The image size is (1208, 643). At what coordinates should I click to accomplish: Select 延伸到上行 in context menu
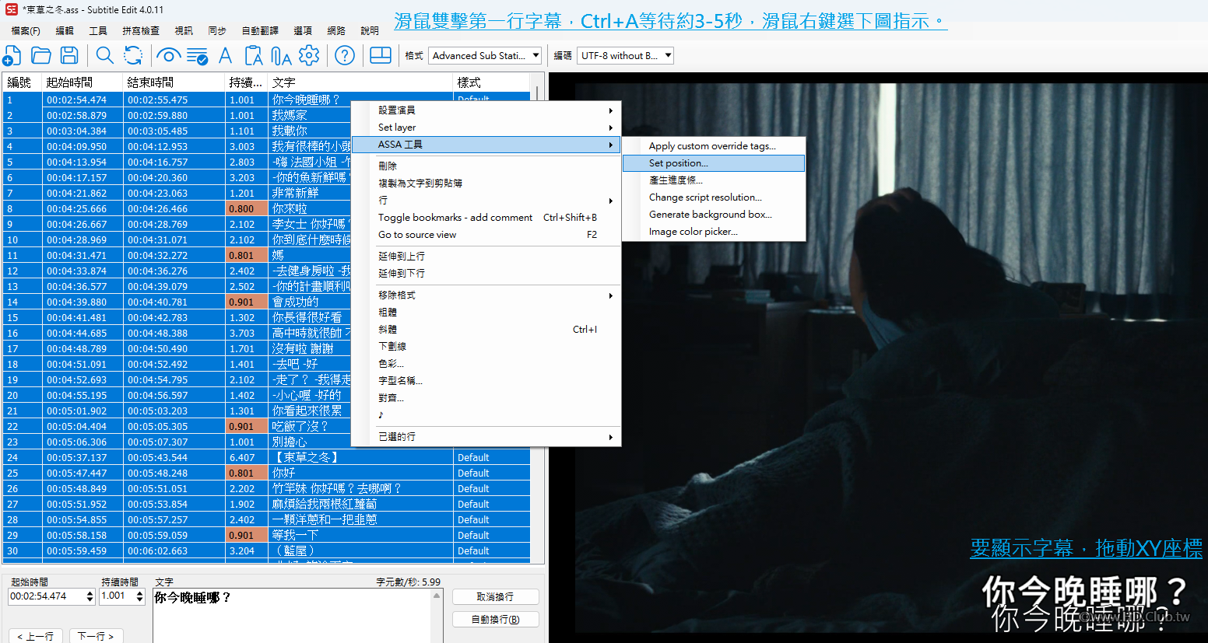486,257
